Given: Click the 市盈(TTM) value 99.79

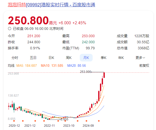Looking at the screenshot, I should 90,48.
